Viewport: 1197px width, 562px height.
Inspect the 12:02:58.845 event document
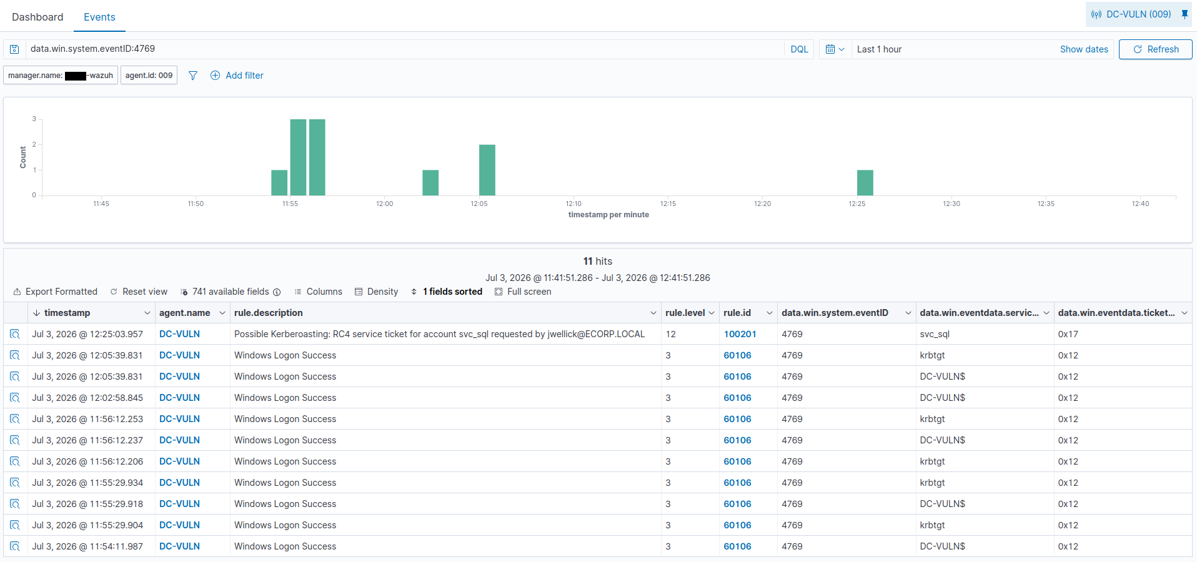[15, 398]
